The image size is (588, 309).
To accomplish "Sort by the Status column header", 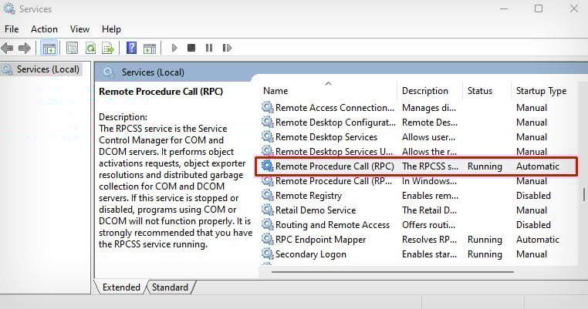I will (480, 91).
